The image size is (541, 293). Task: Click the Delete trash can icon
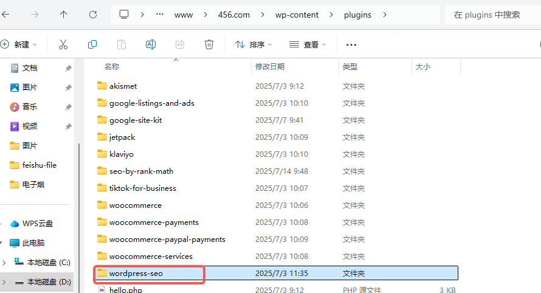coord(209,44)
